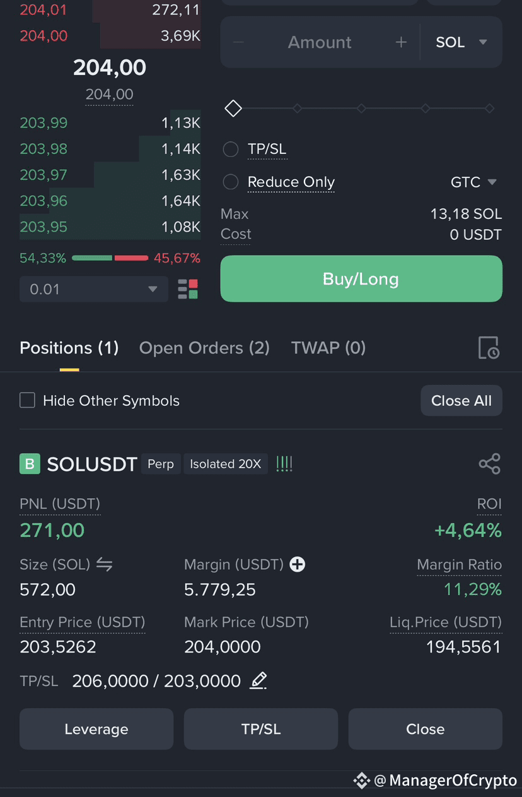522x797 pixels.
Task: Open the GTC time-in-force dropdown
Action: [x=474, y=182]
